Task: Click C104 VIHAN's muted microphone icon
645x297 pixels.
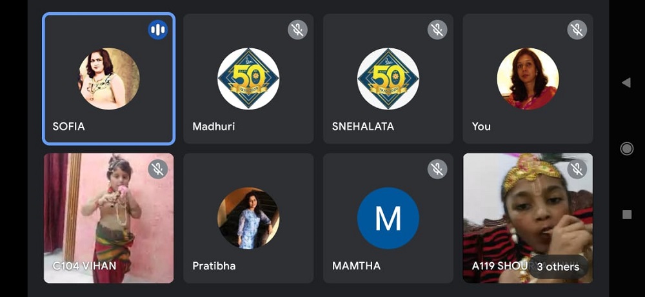Action: [158, 169]
